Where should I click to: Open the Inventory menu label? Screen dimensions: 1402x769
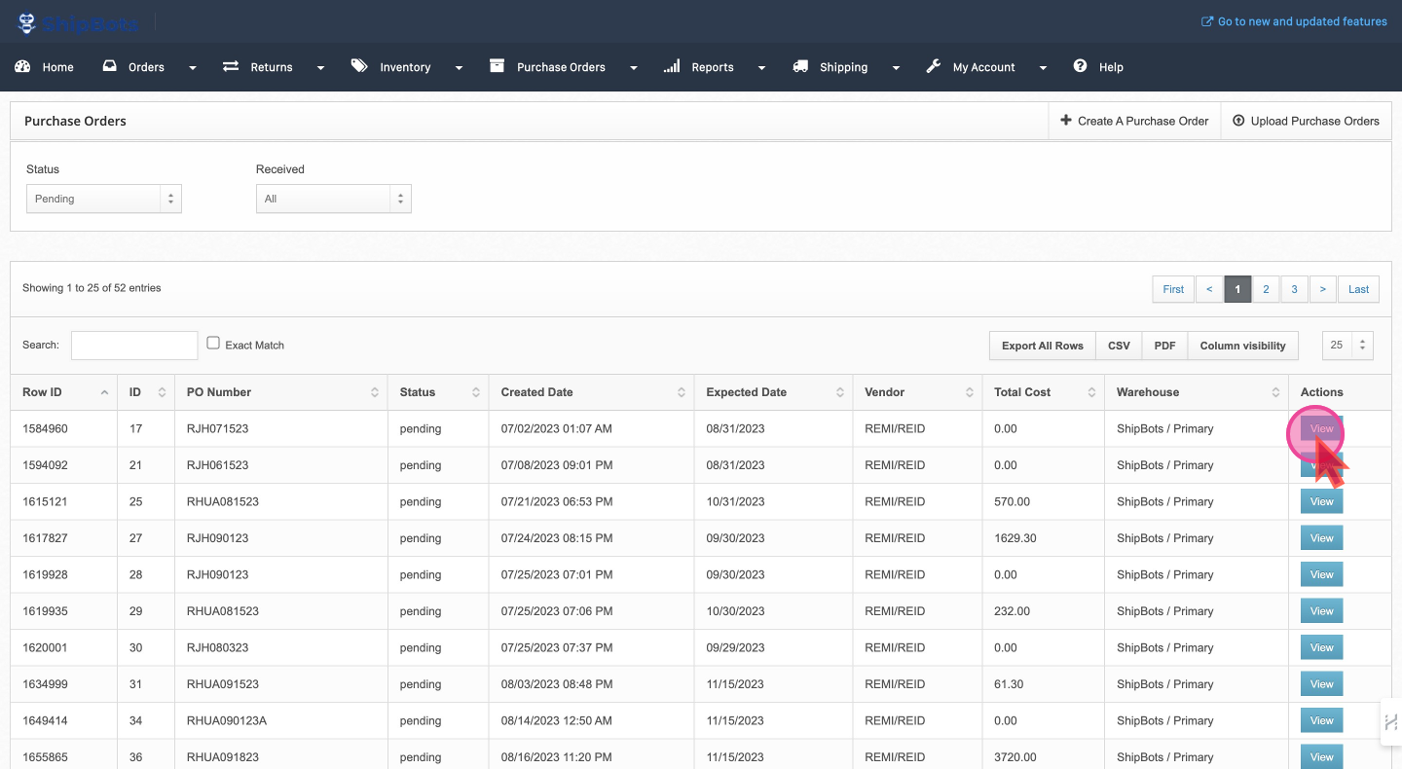405,67
